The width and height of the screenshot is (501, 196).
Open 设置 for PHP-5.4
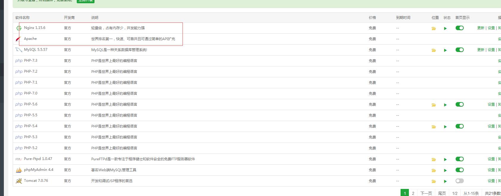click(x=491, y=126)
